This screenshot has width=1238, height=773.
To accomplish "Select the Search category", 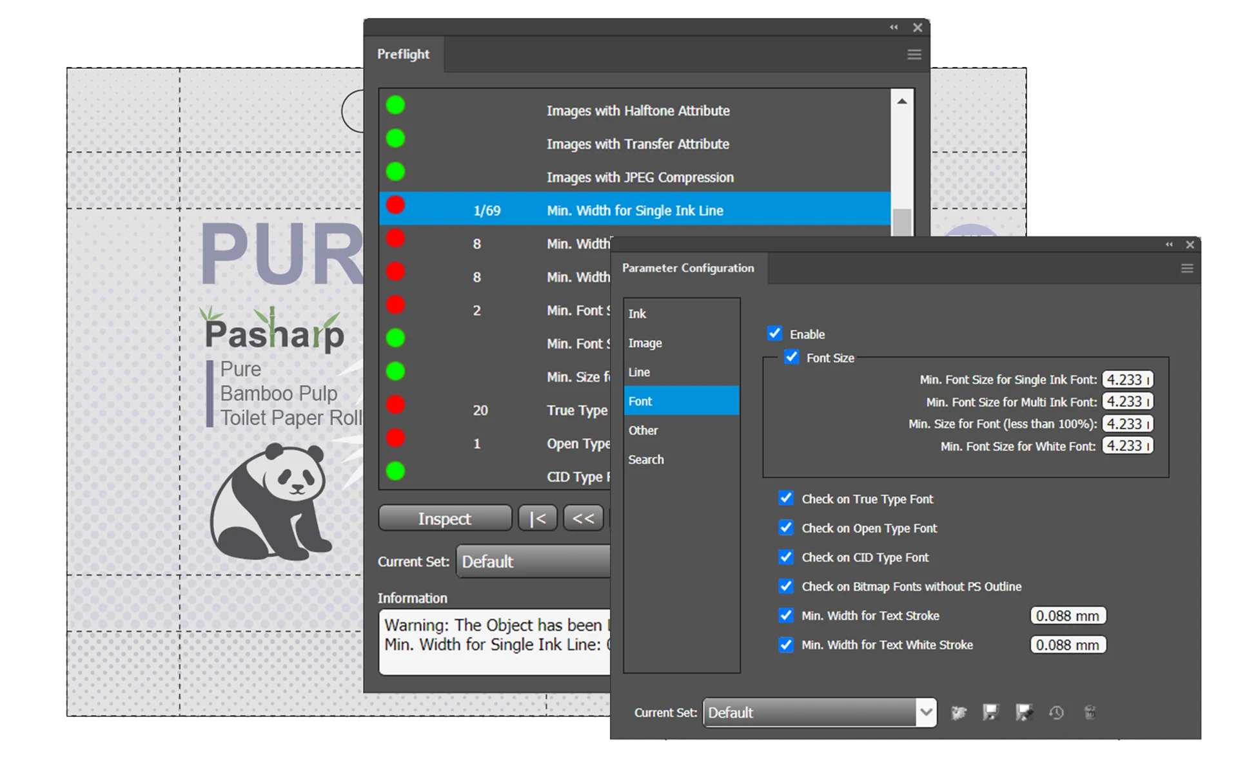I will tap(682, 459).
